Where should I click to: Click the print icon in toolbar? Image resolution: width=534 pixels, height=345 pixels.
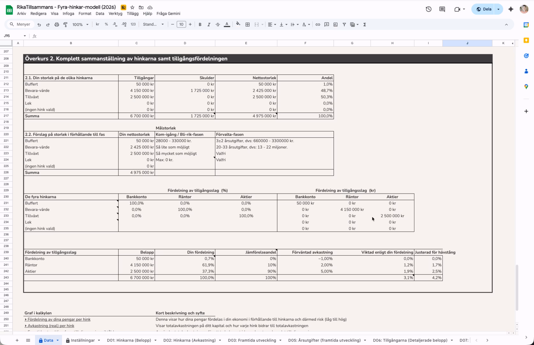click(57, 25)
